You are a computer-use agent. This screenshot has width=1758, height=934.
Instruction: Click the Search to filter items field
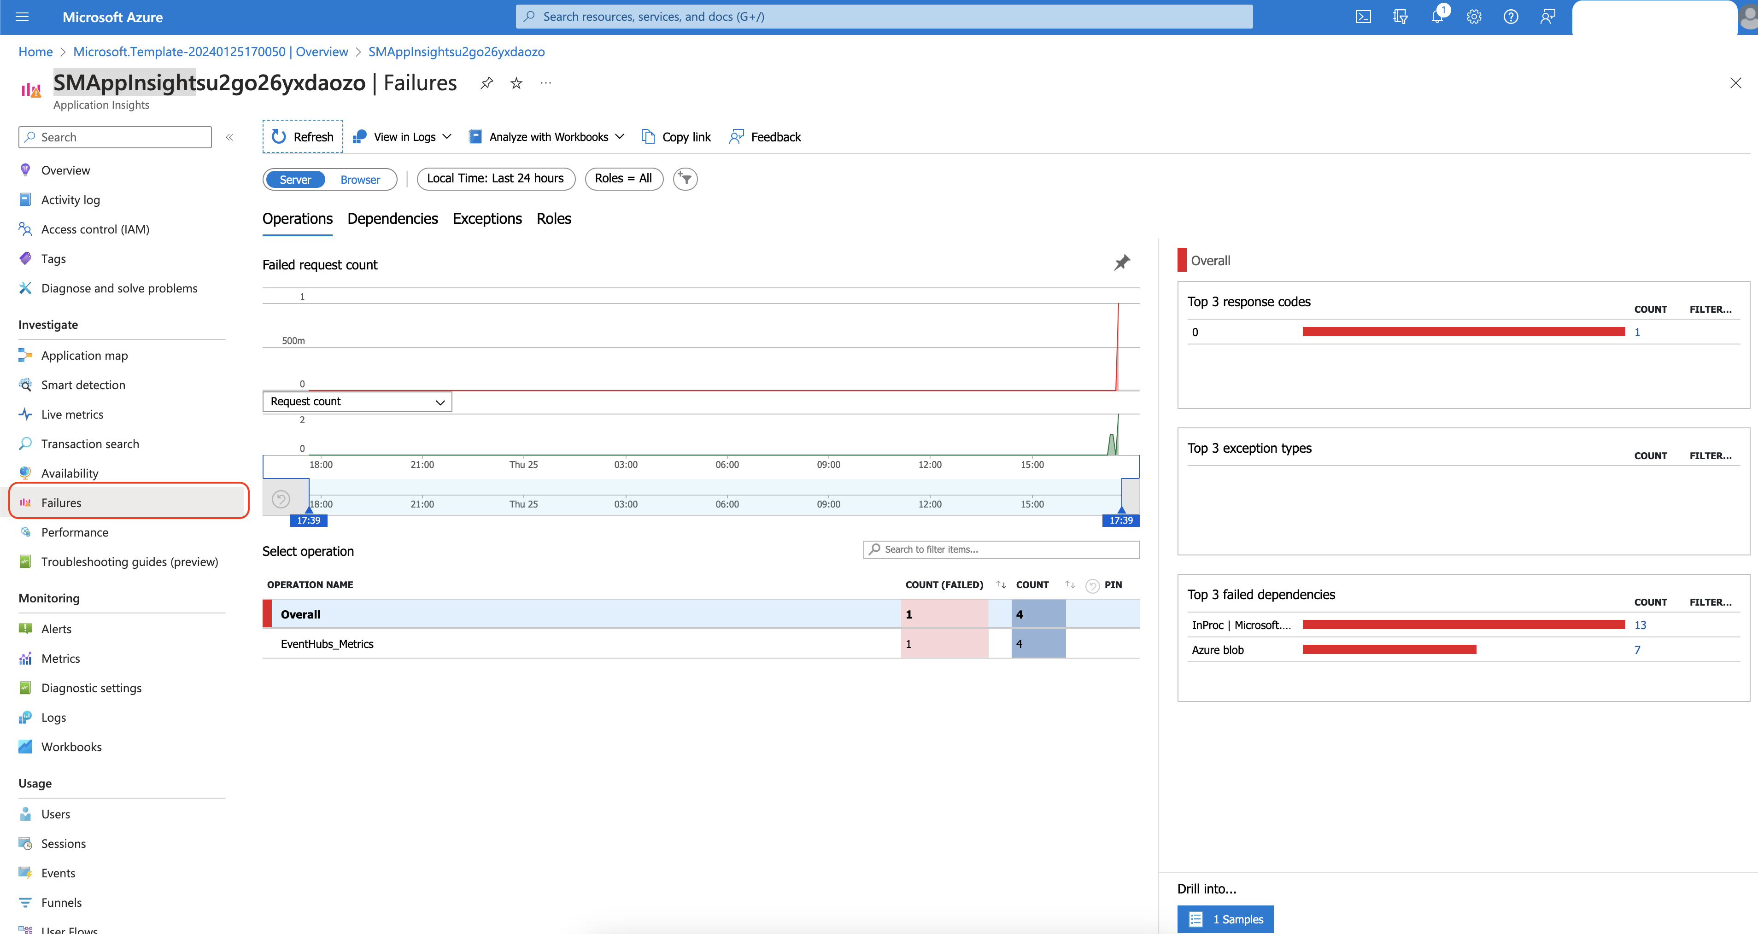click(1001, 549)
